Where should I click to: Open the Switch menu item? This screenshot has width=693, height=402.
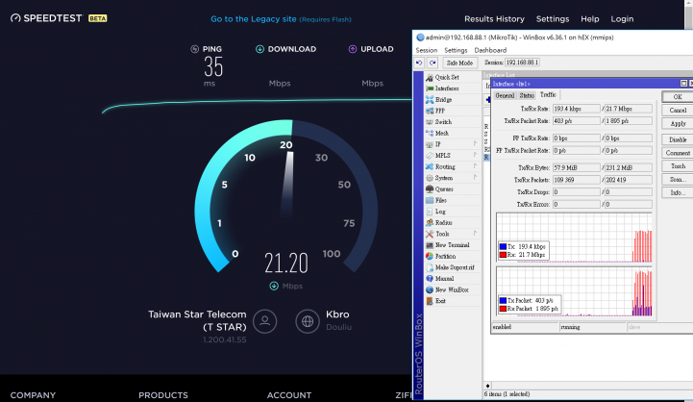coord(439,121)
